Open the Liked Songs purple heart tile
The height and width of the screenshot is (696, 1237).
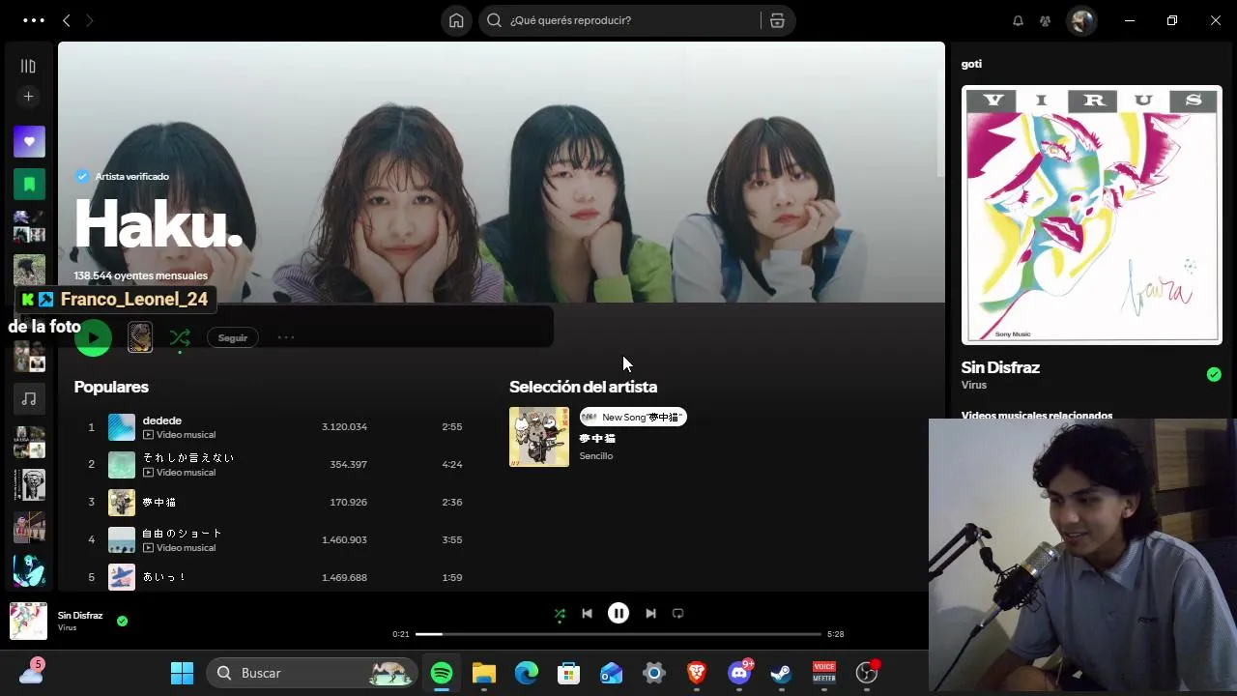coord(29,141)
